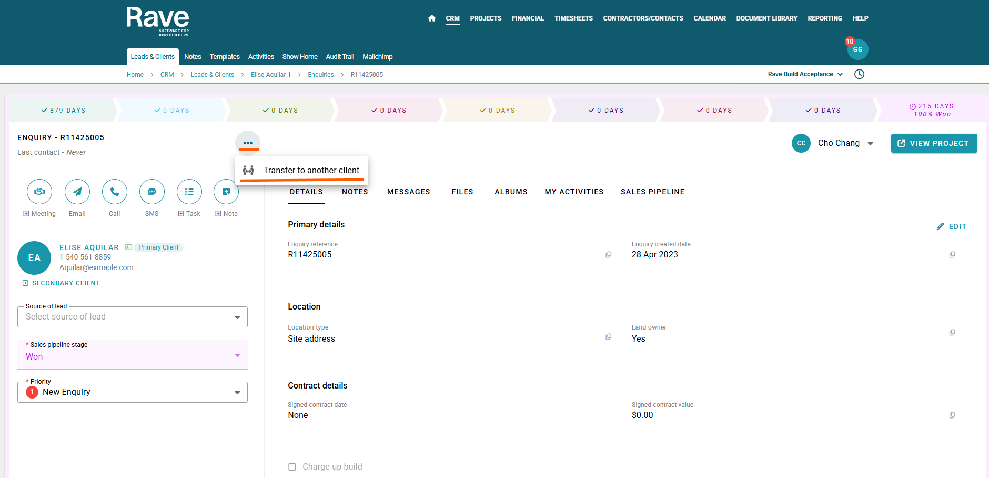
Task: Open Elise Aquilar contact card icon
Action: point(128,247)
